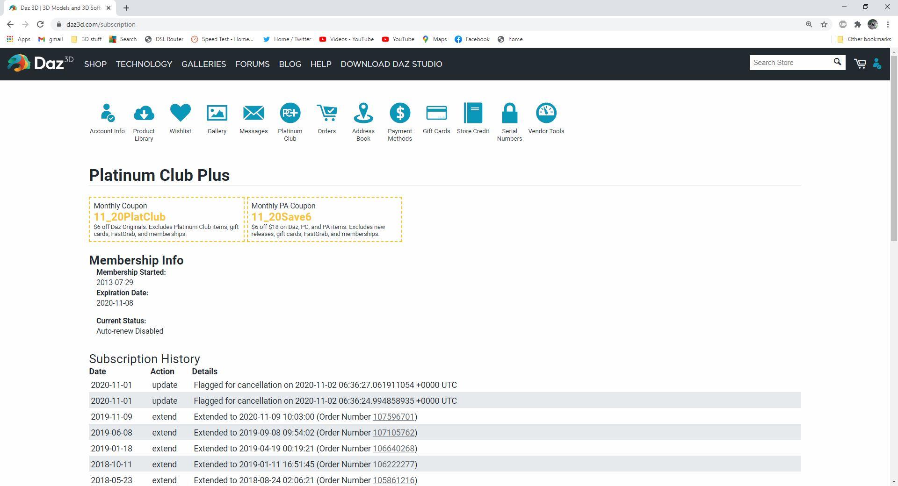Open the gmail bookmark
Image resolution: width=898 pixels, height=486 pixels.
tap(51, 39)
